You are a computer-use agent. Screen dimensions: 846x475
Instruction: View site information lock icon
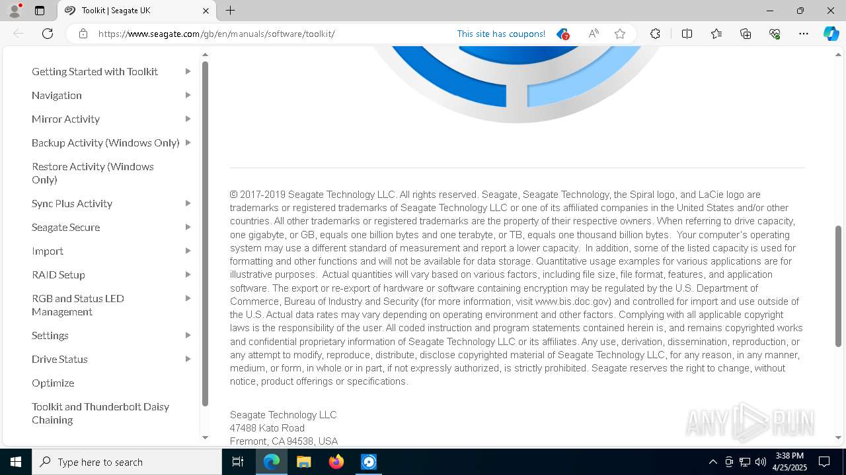tap(83, 34)
